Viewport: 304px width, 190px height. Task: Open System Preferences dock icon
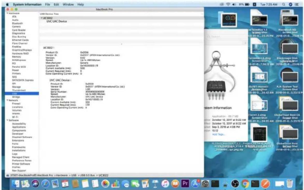[x=205, y=184]
